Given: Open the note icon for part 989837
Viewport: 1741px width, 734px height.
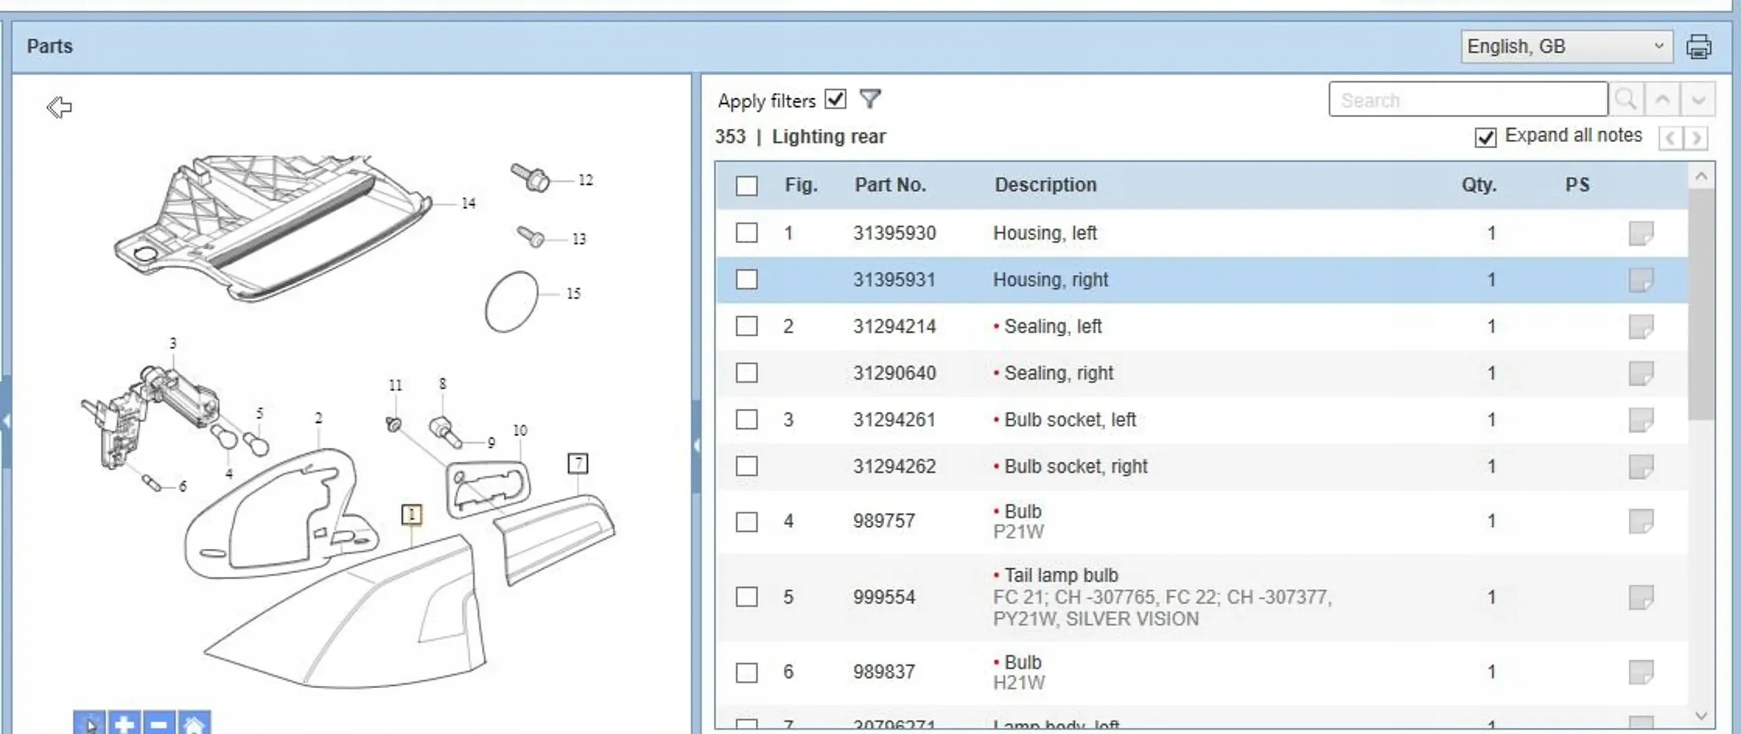Looking at the screenshot, I should coord(1641,673).
